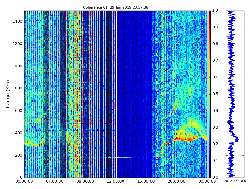Click the colorbar 0.1 value label
Image resolution: width=252 pixels, height=189 pixels.
[215, 161]
